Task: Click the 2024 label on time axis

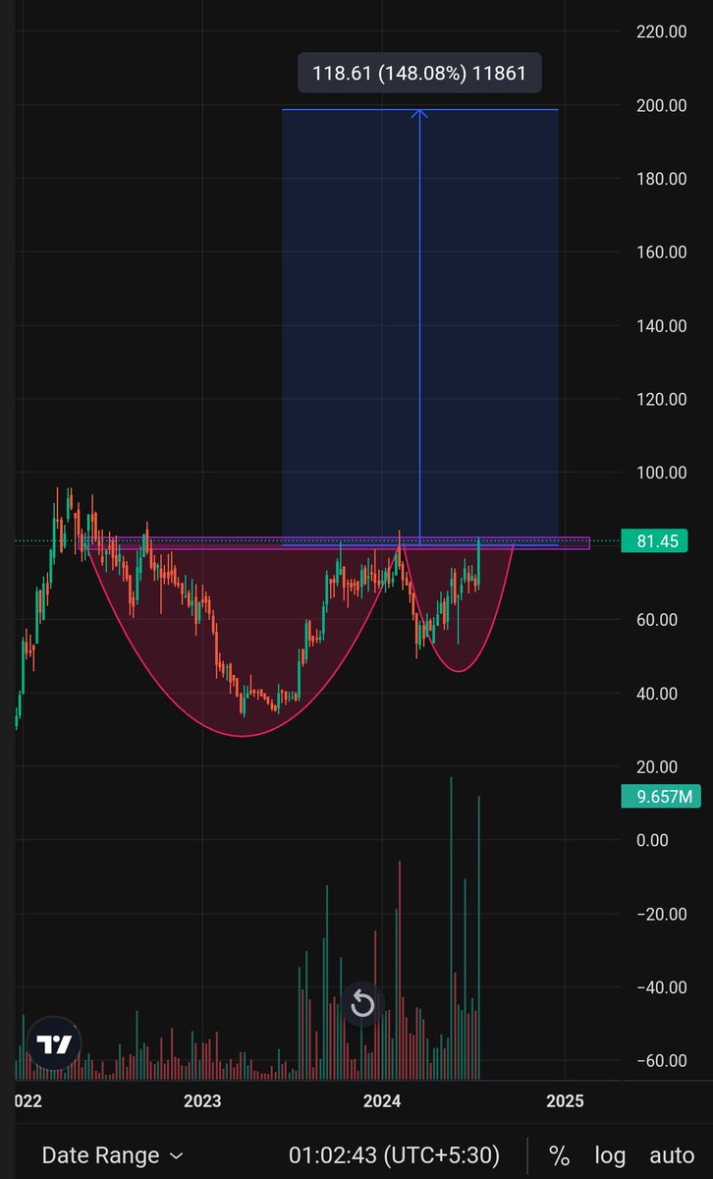Action: (x=382, y=1100)
